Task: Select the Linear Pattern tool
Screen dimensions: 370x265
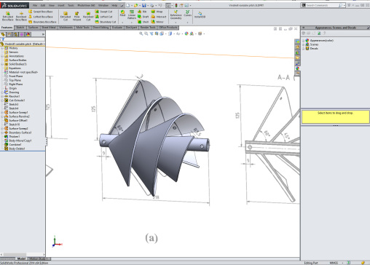Action: pyautogui.click(x=132, y=15)
